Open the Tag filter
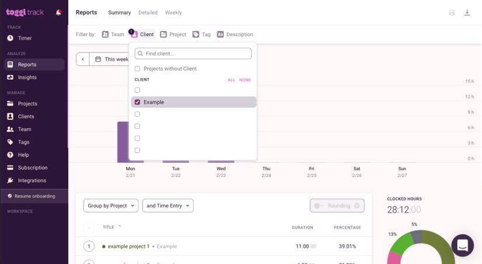Image resolution: width=482 pixels, height=264 pixels. (x=202, y=34)
